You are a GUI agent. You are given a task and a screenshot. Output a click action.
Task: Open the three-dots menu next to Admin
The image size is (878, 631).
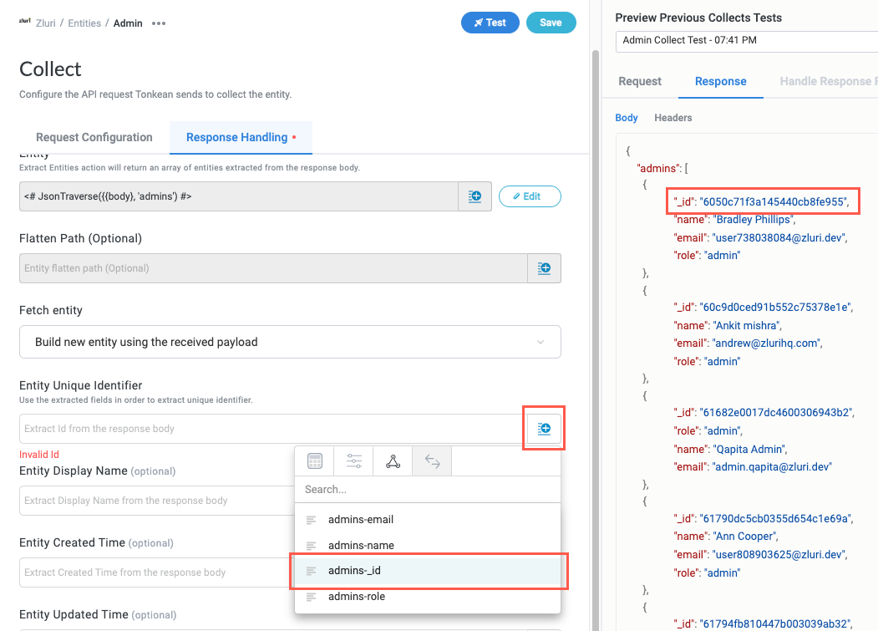(159, 23)
